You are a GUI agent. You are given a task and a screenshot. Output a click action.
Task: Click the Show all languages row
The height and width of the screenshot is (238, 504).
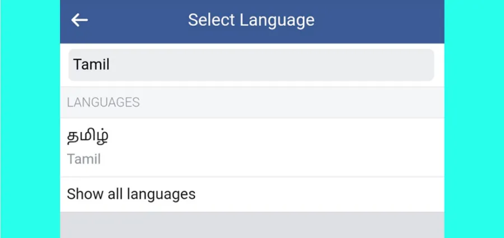(252, 194)
